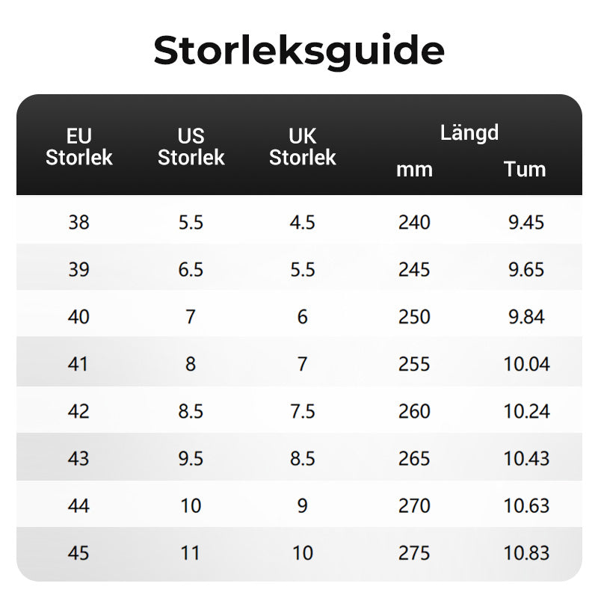Click the UK Storlek column header
The width and height of the screenshot is (598, 598).
click(x=302, y=147)
